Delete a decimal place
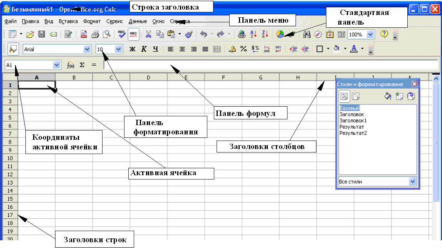This screenshot has height=248, width=442. point(278,49)
